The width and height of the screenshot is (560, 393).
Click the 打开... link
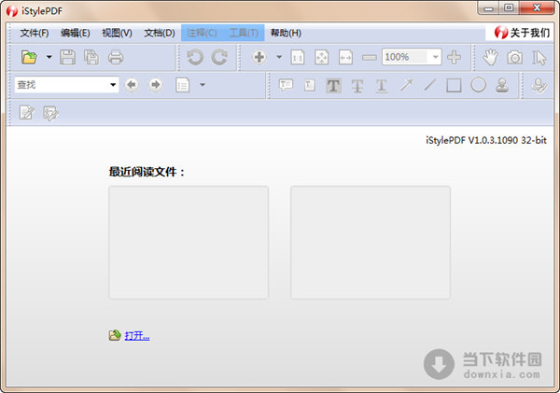[137, 335]
